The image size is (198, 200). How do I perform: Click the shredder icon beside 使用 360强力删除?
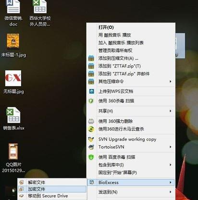click(x=91, y=121)
